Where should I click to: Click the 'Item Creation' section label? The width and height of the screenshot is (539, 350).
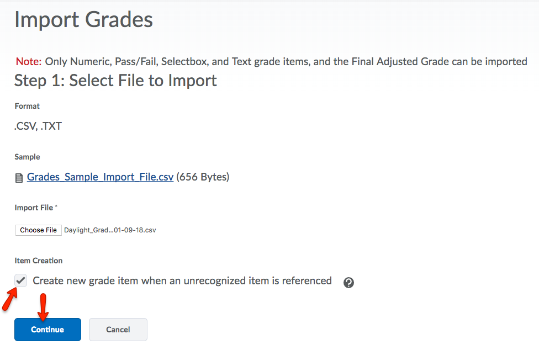pyautogui.click(x=39, y=261)
